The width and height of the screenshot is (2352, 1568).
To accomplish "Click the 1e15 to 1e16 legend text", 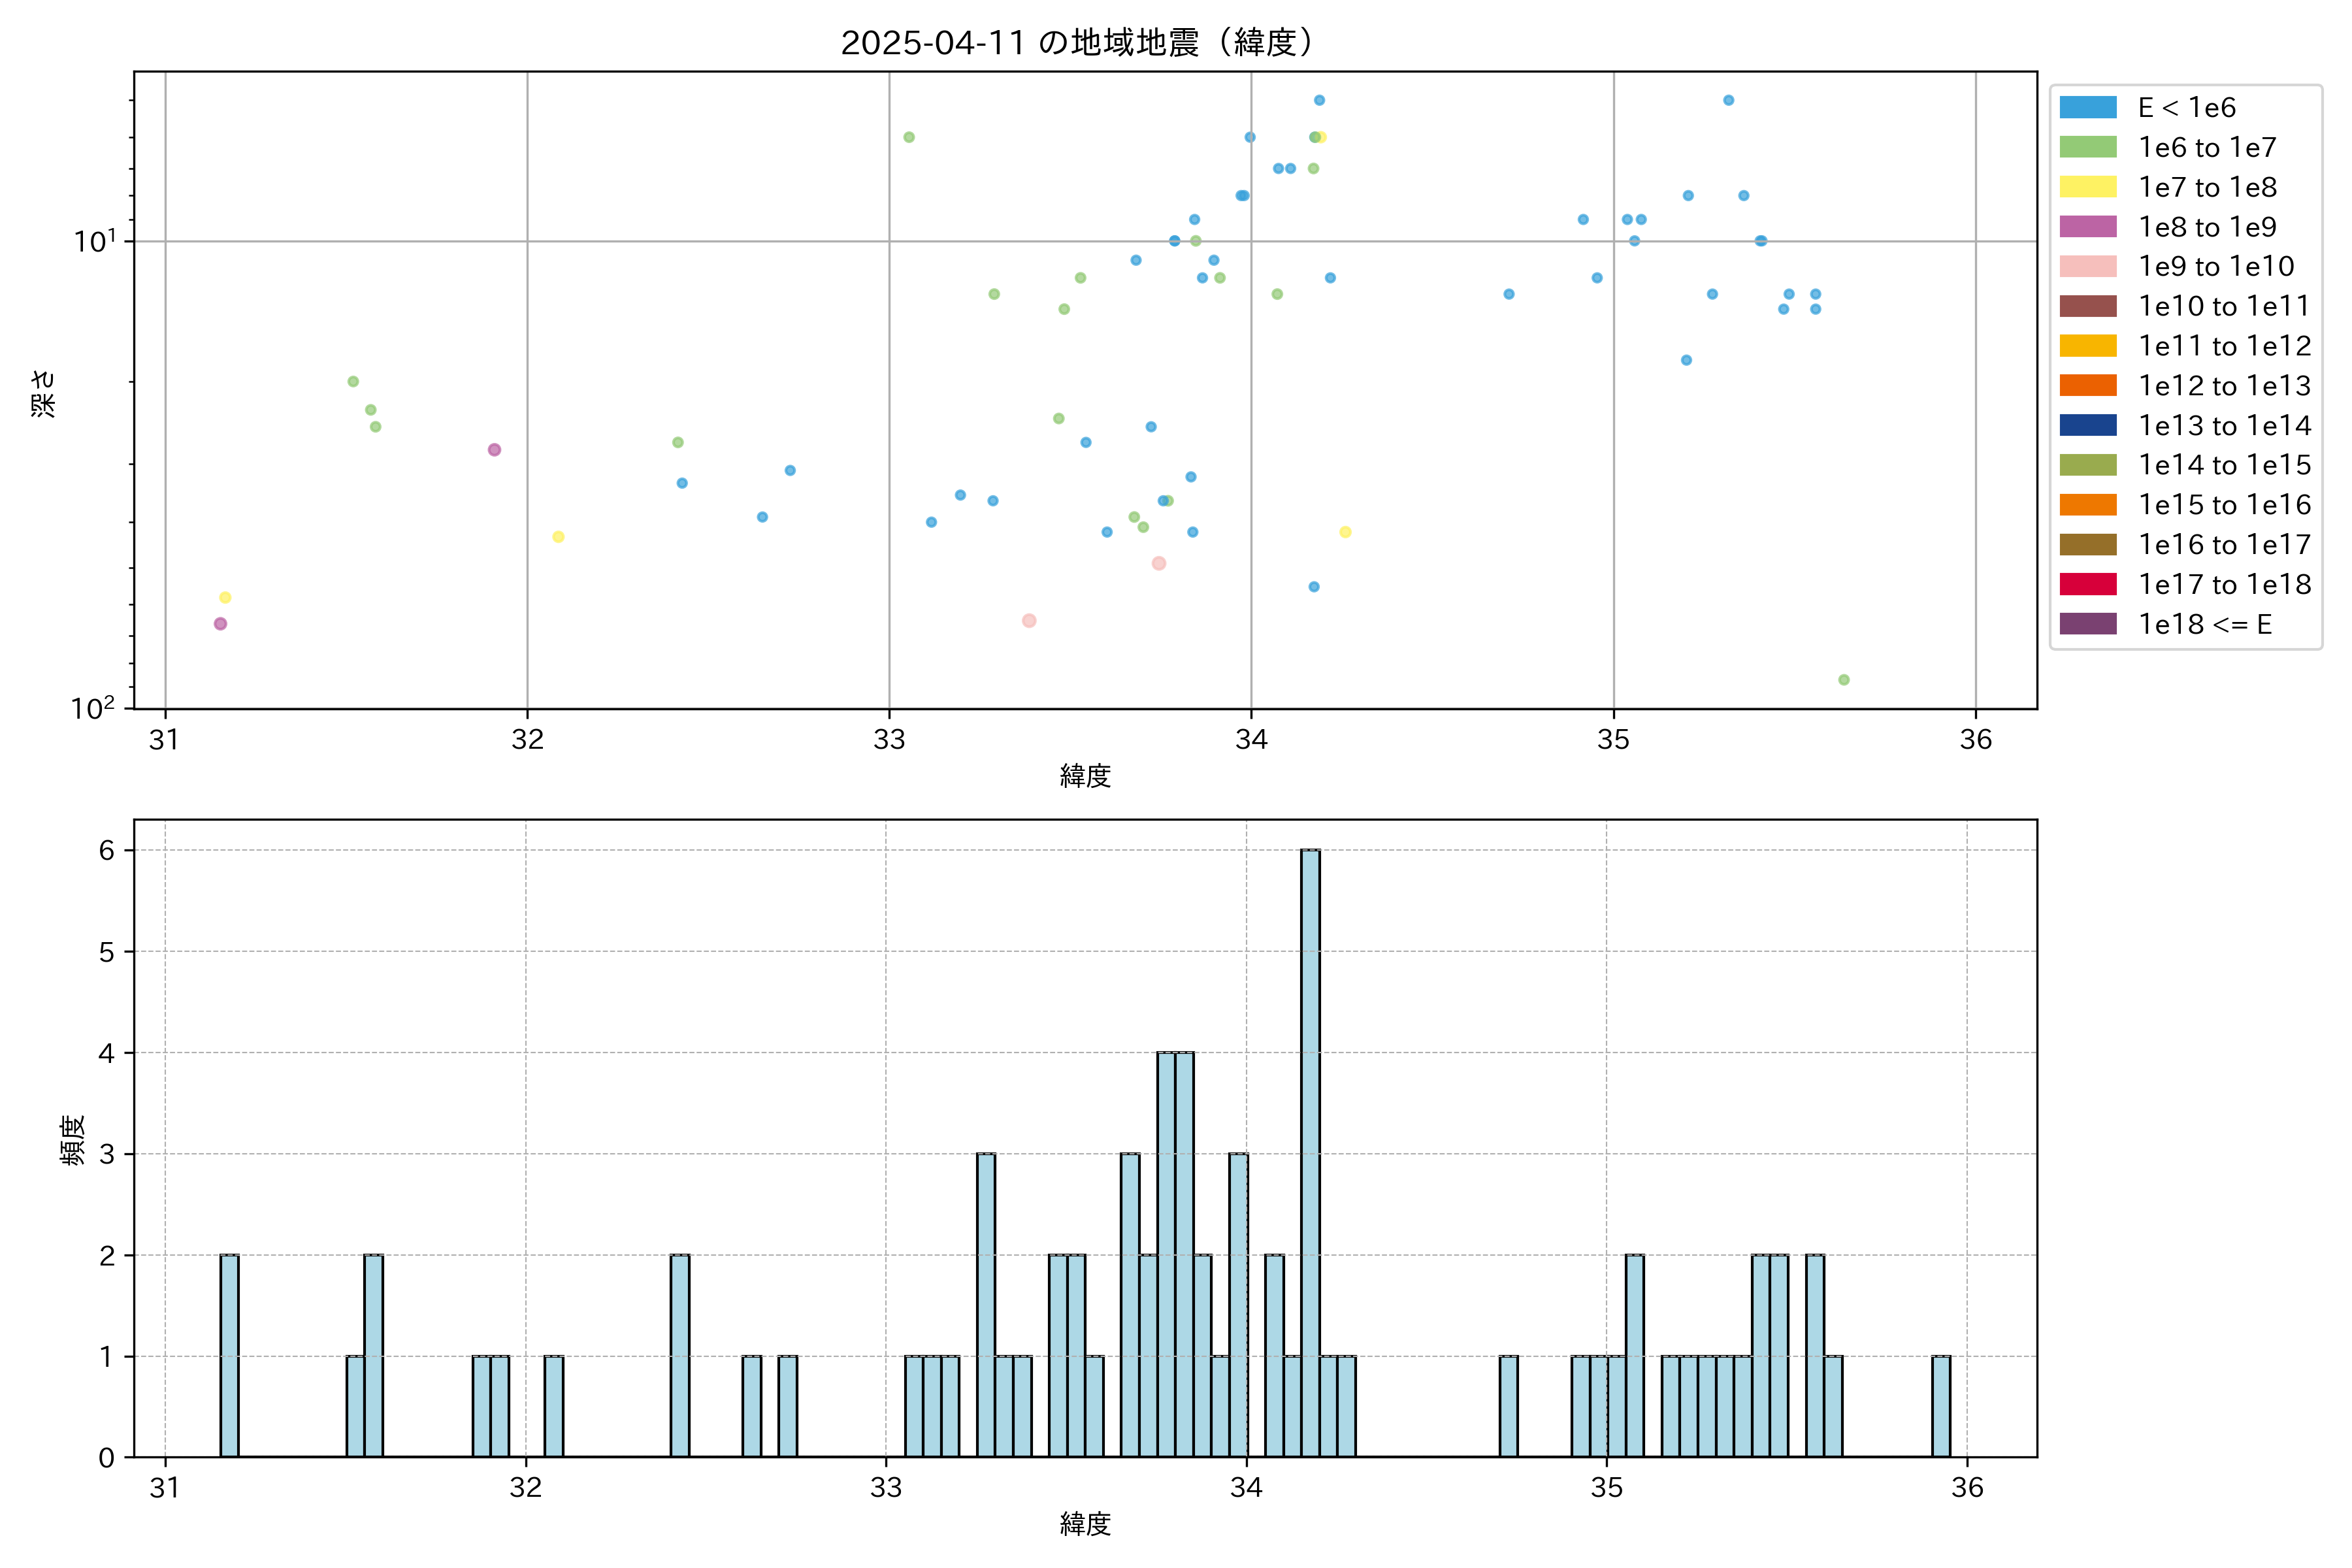I will click(x=2224, y=505).
